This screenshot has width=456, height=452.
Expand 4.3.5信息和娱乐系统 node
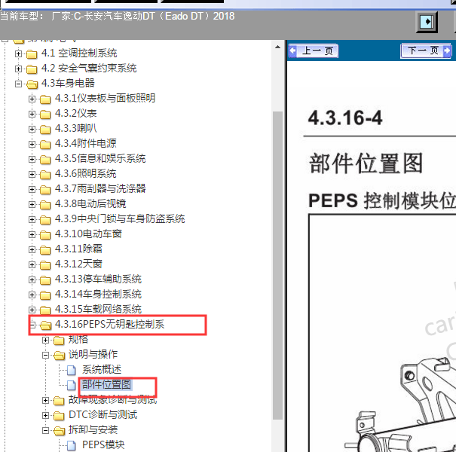[32, 159]
